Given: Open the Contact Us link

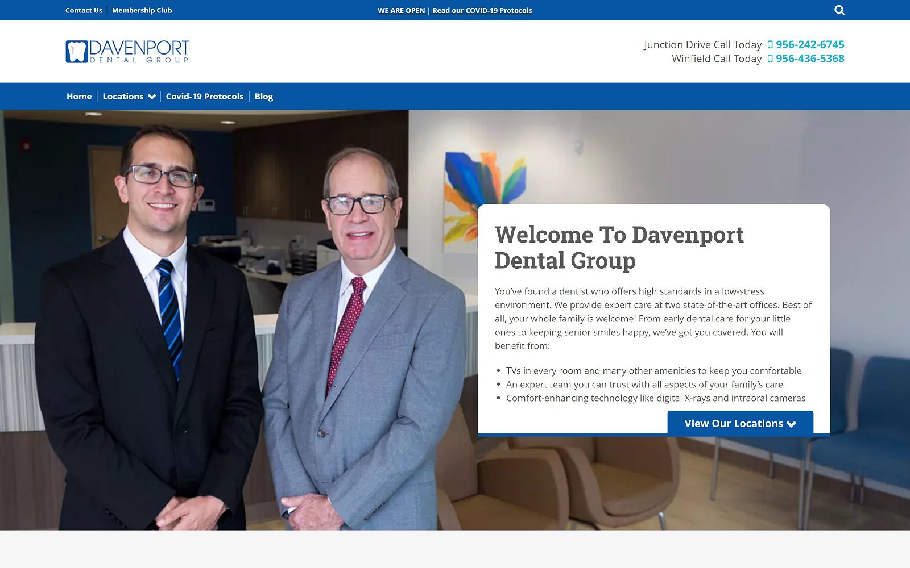Looking at the screenshot, I should pyautogui.click(x=84, y=10).
